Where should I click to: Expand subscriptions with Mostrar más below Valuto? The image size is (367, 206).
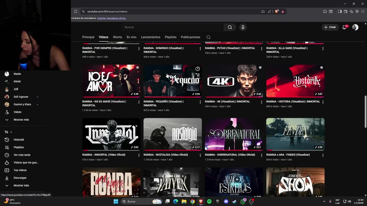21,120
